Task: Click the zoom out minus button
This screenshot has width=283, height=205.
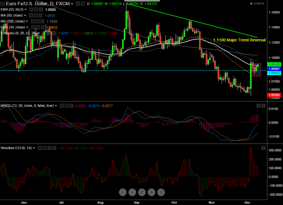Action: click(x=133, y=192)
